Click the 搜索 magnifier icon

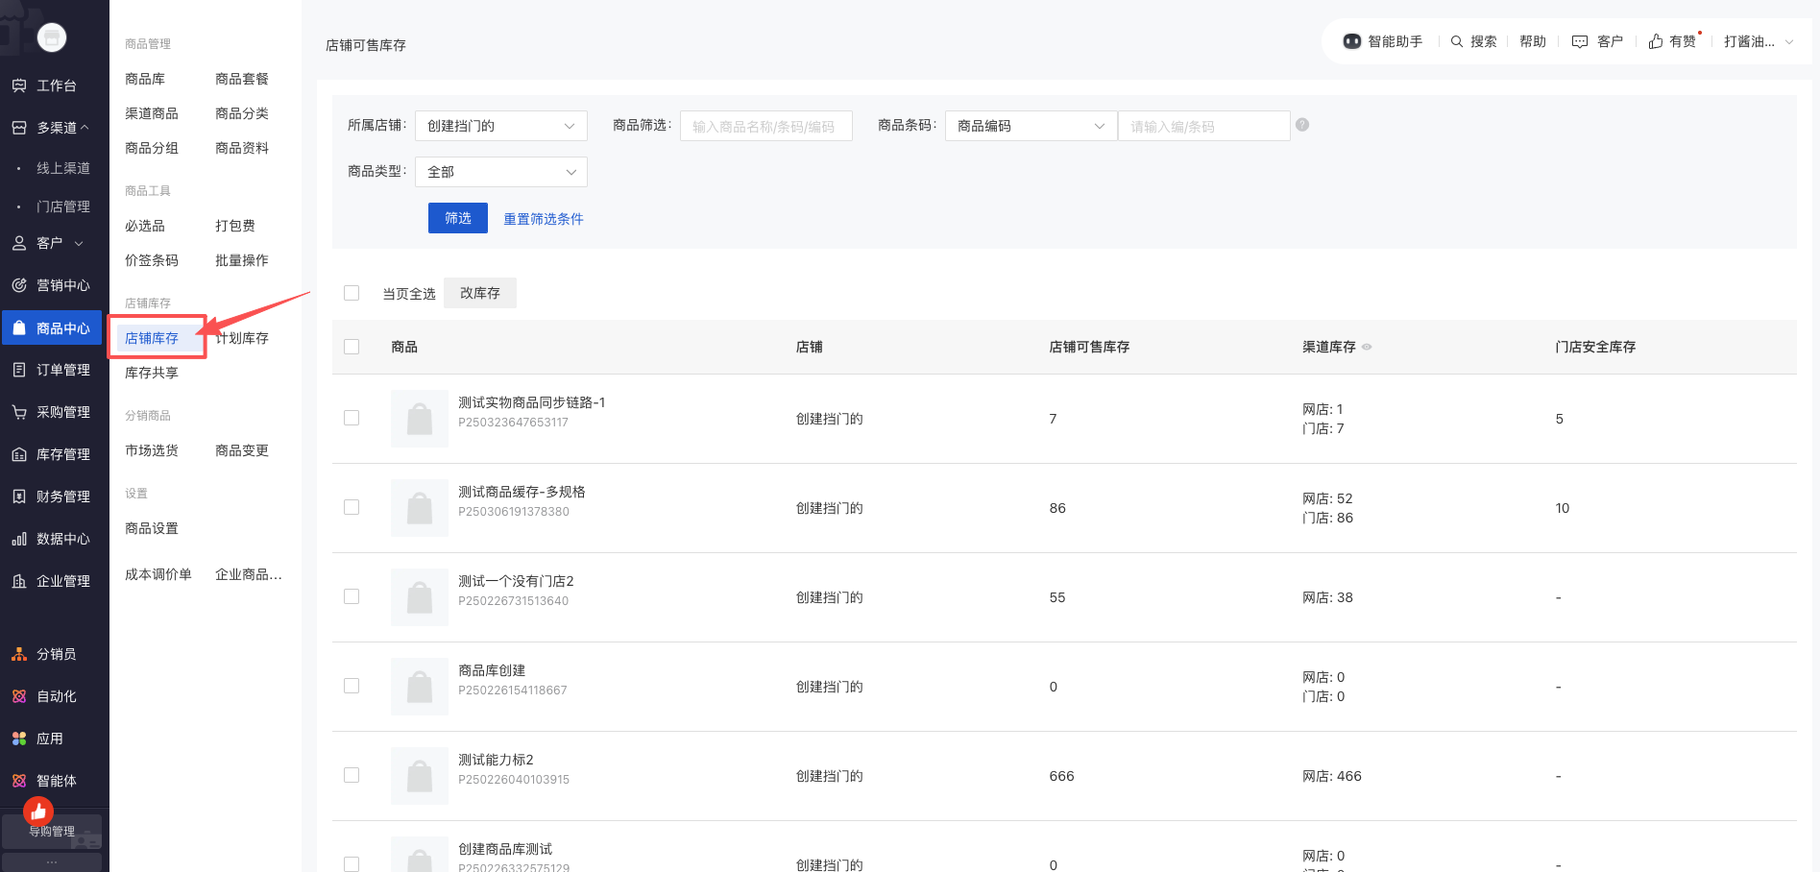[1456, 41]
